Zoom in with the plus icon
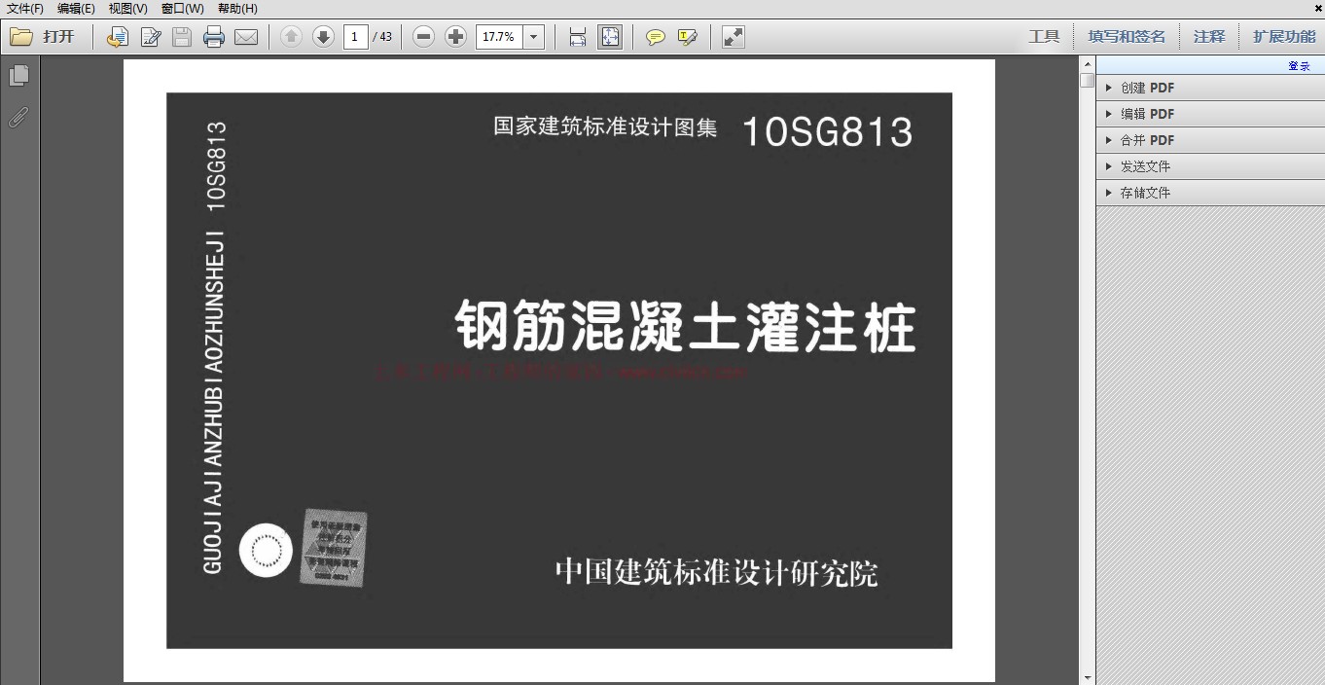1325x685 pixels. (x=455, y=37)
